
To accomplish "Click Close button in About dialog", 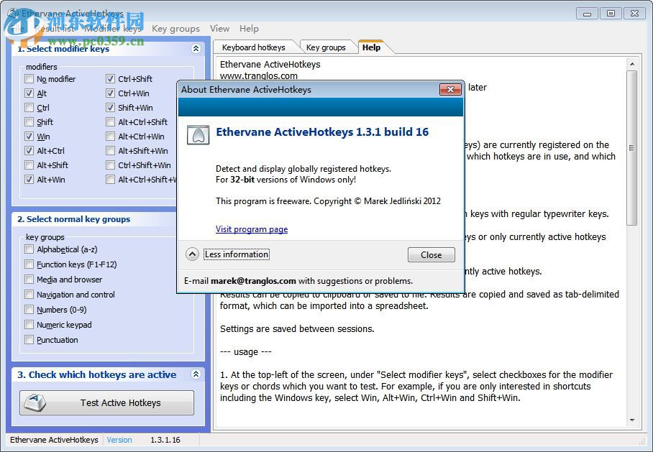I will pyautogui.click(x=431, y=254).
